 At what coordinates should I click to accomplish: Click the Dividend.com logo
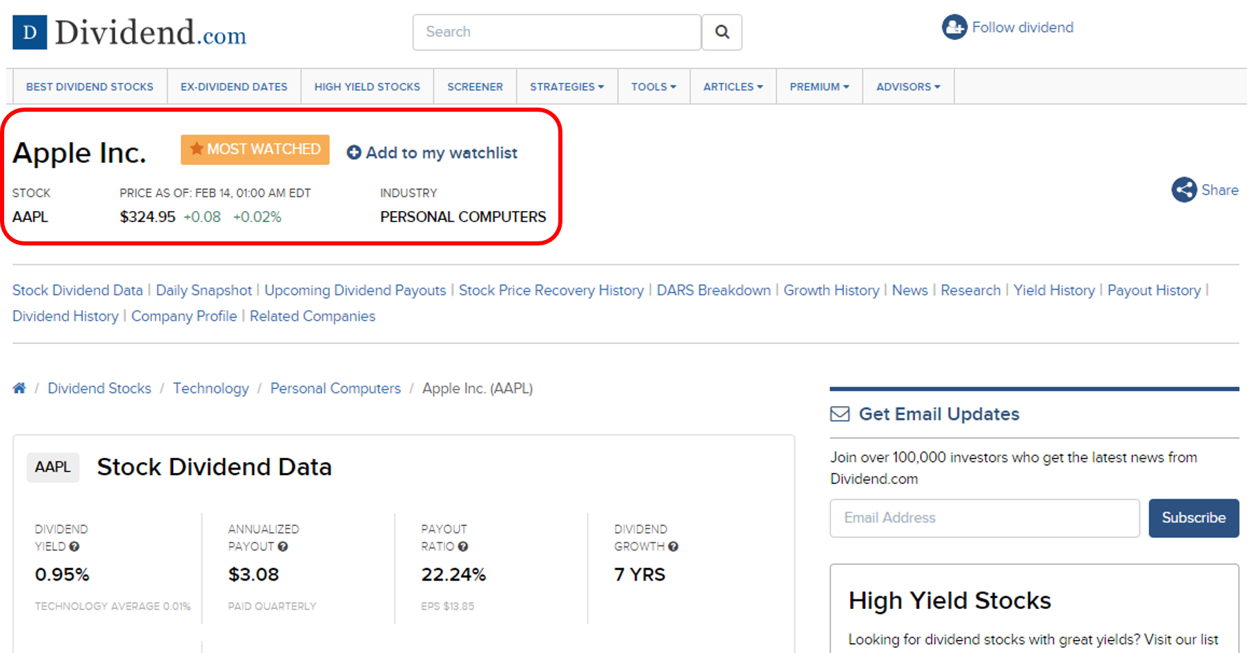click(130, 32)
